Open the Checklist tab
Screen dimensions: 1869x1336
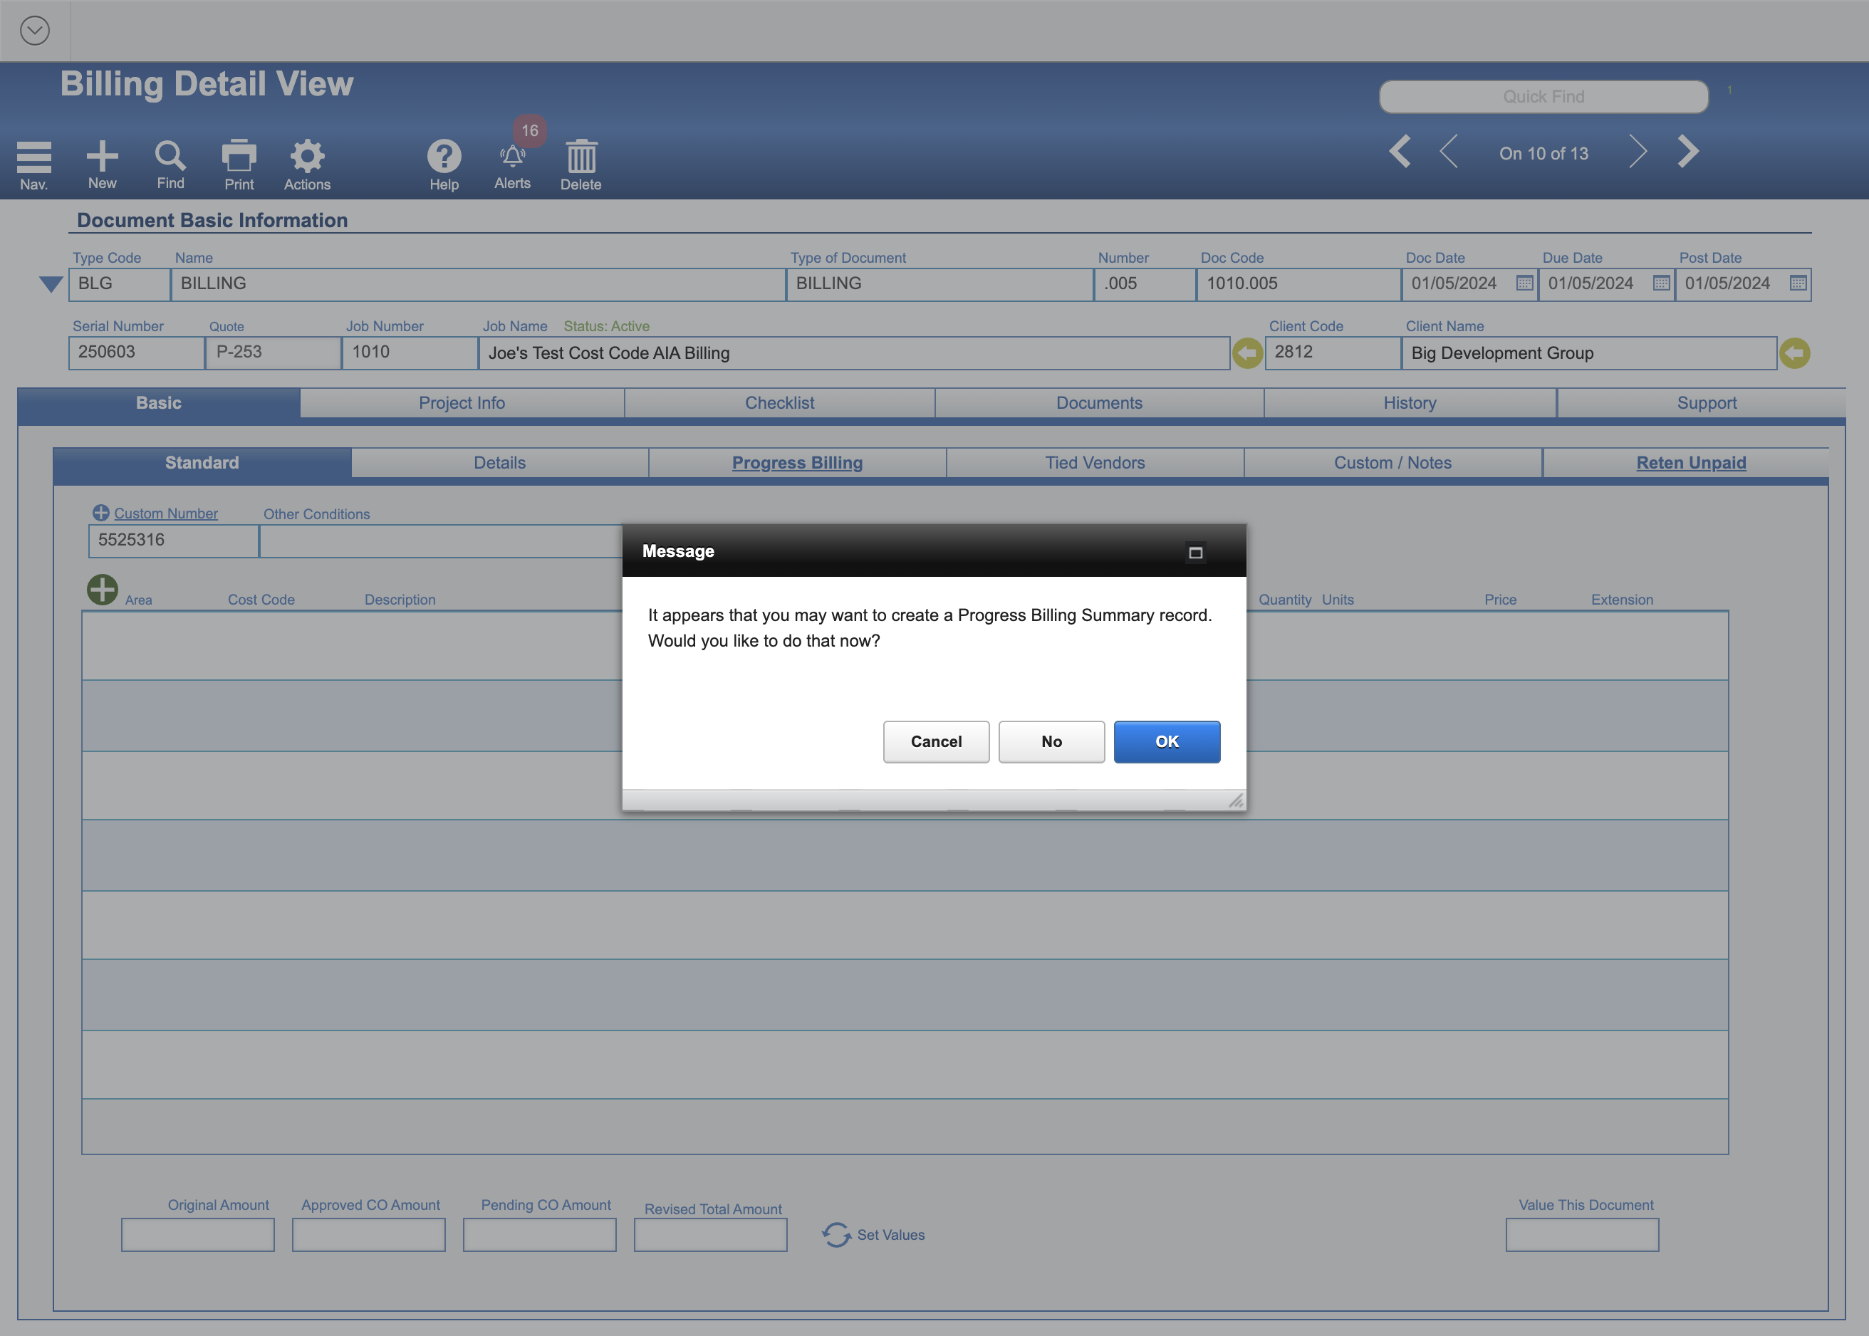pyautogui.click(x=779, y=403)
